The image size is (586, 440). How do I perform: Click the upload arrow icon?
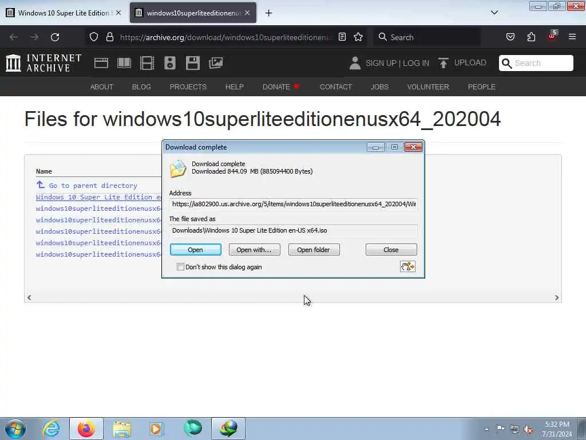[444, 63]
